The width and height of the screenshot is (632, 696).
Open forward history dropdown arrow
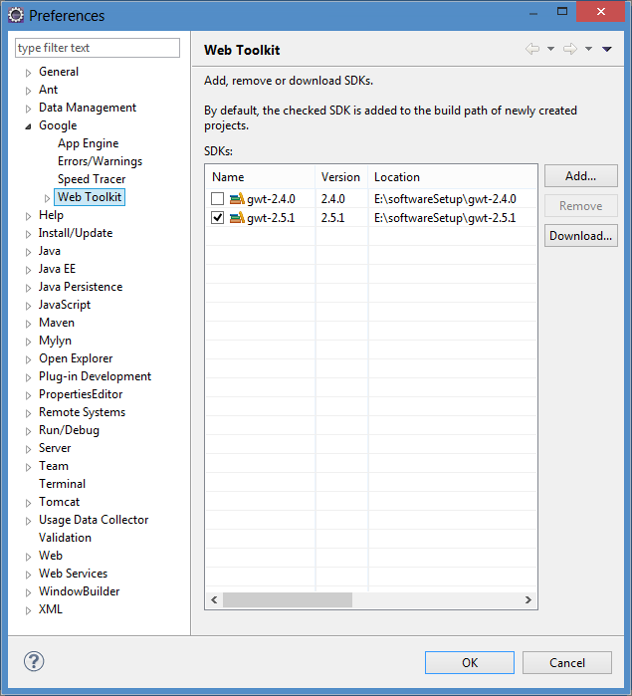[x=588, y=49]
